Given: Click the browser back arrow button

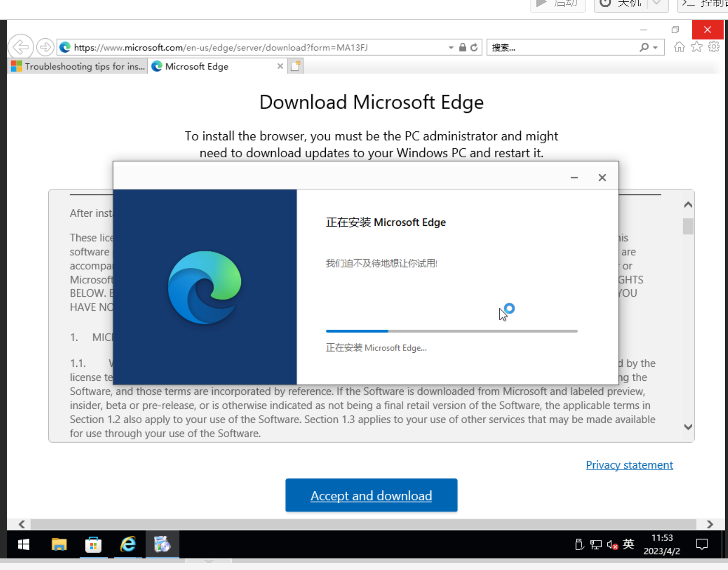Looking at the screenshot, I should [21, 47].
